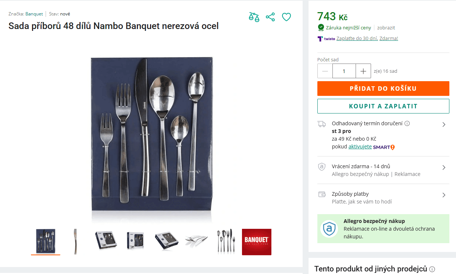Click the quantity input field
The height and width of the screenshot is (274, 456).
point(344,71)
